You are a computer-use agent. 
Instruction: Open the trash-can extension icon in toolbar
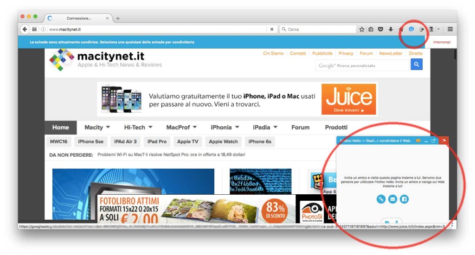pos(431,29)
